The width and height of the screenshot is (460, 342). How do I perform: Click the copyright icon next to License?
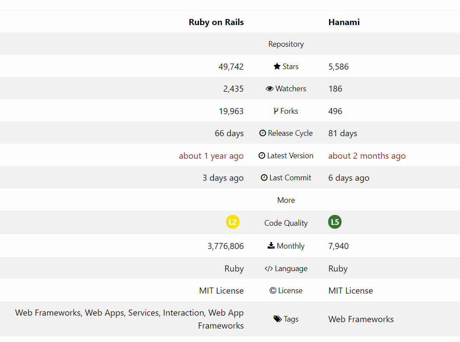(273, 291)
